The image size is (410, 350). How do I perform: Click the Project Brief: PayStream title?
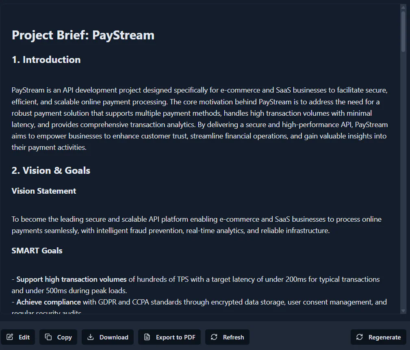click(x=83, y=35)
